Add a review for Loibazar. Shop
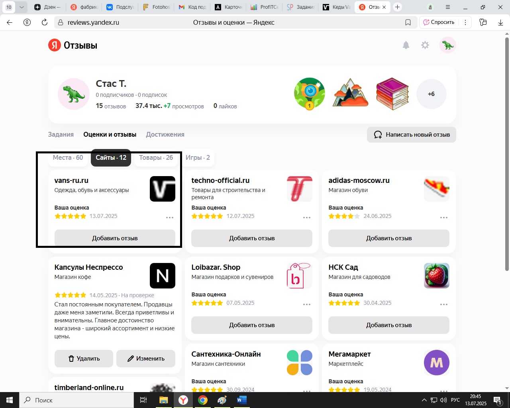Viewport: 510px width, 408px height. 252,325
